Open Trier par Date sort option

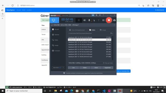[x=108, y=63]
